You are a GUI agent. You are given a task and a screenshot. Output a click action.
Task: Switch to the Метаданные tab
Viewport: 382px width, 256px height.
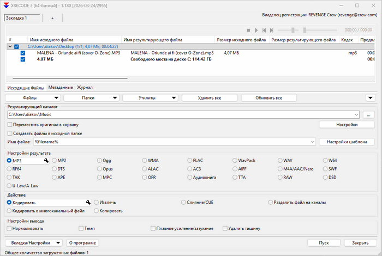tap(60, 87)
